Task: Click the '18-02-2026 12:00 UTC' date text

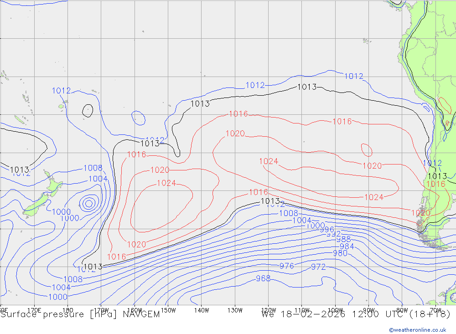Action: [344, 314]
